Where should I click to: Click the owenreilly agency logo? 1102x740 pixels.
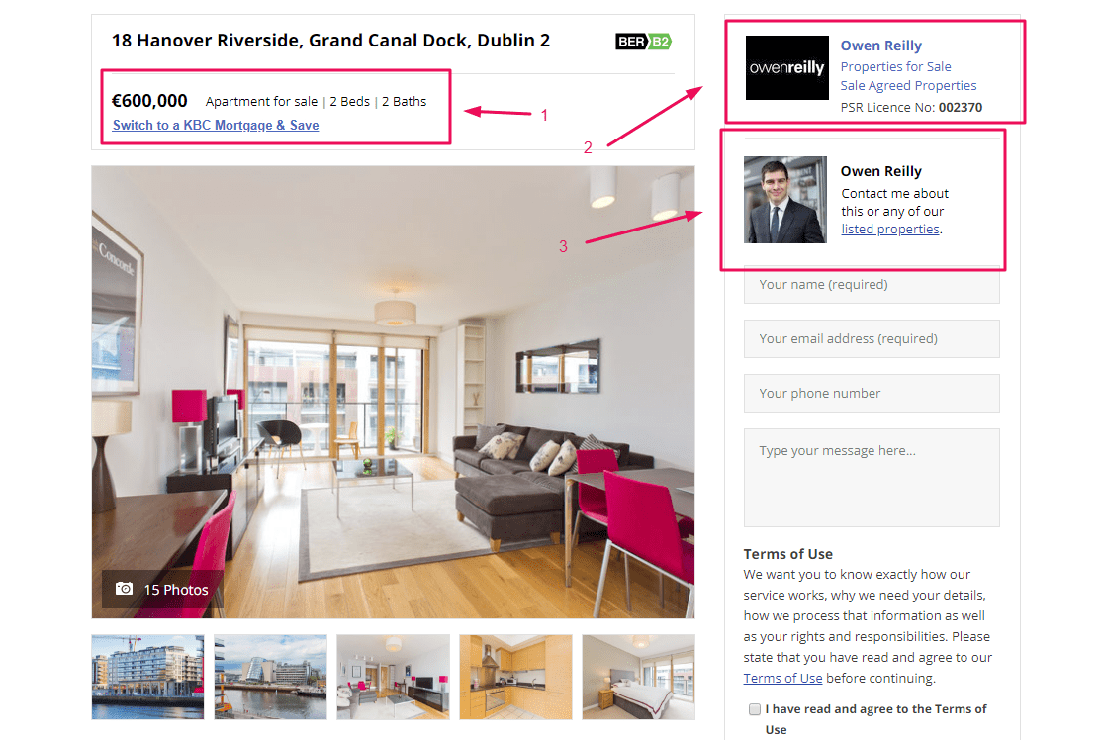[x=786, y=67]
